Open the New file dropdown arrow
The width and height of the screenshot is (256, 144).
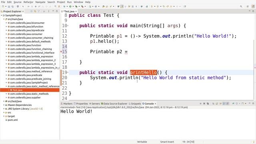point(6,6)
